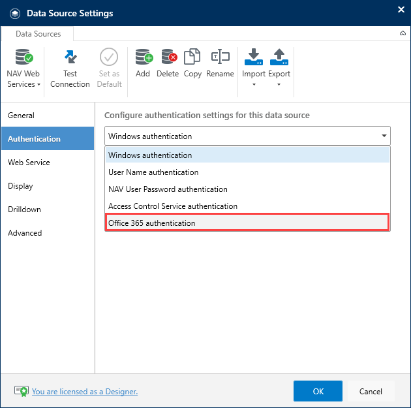The image size is (411, 408).
Task: Add a new data source
Action: pyautogui.click(x=143, y=63)
